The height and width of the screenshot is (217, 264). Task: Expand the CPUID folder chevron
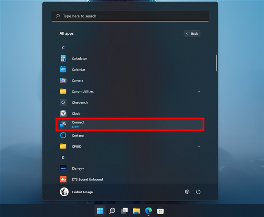tap(199, 146)
